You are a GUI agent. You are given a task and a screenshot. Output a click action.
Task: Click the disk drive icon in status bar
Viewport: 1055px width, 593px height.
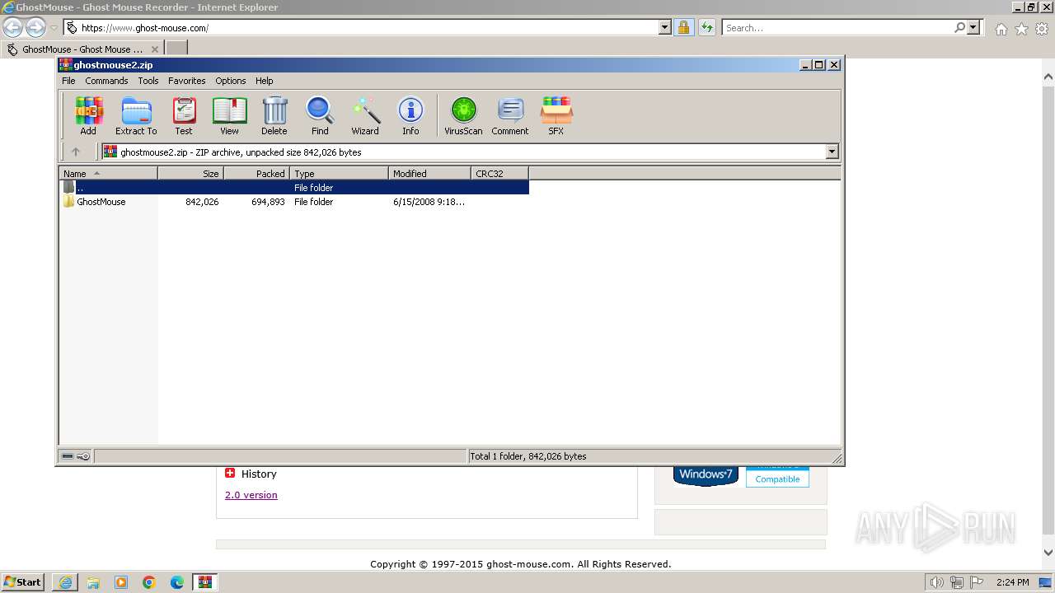pos(68,456)
